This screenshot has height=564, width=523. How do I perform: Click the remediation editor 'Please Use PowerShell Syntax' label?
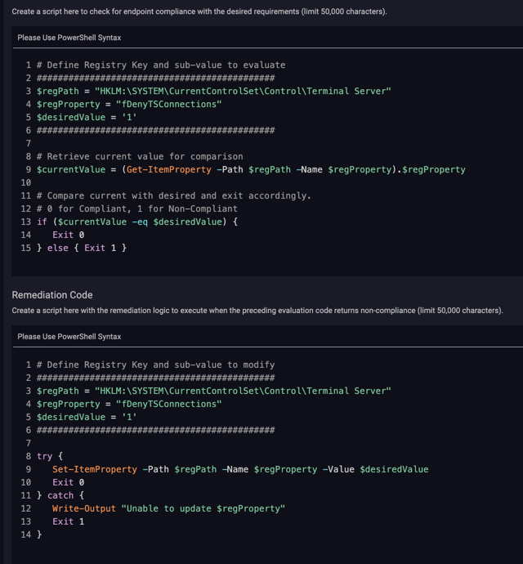tap(69, 337)
